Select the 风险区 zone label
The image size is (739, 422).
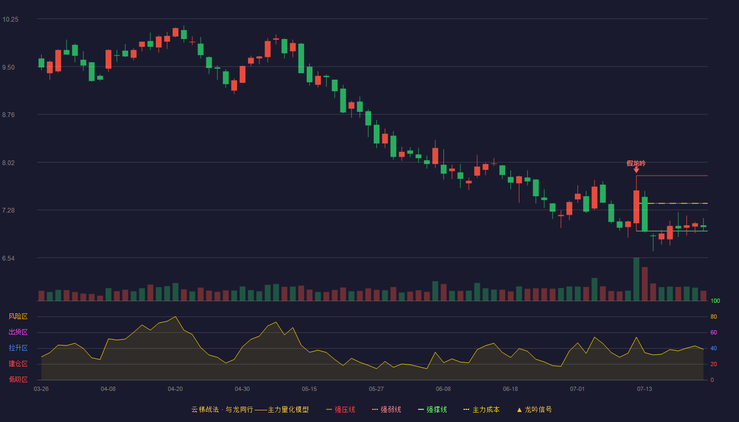point(18,316)
